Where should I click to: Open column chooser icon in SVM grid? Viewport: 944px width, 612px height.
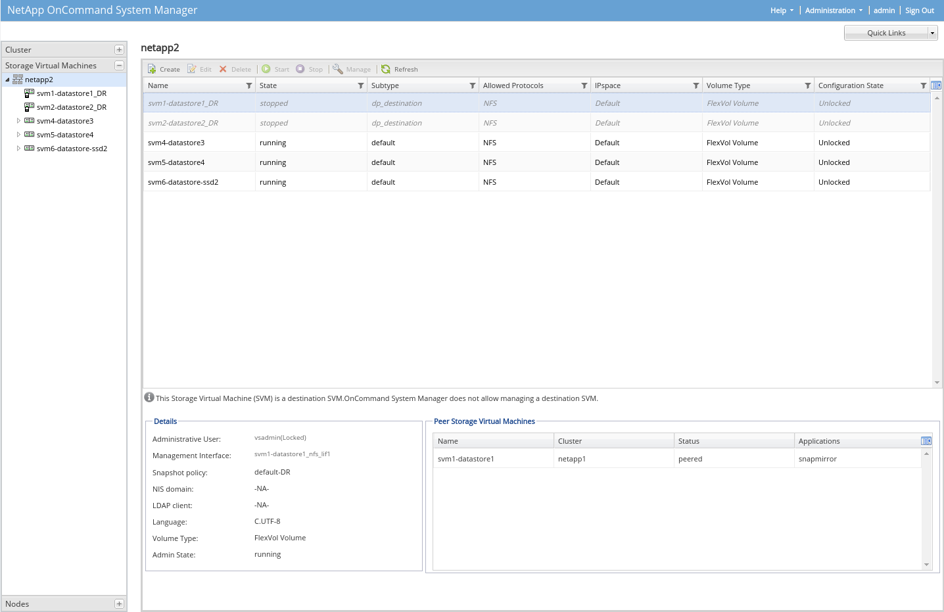point(936,85)
